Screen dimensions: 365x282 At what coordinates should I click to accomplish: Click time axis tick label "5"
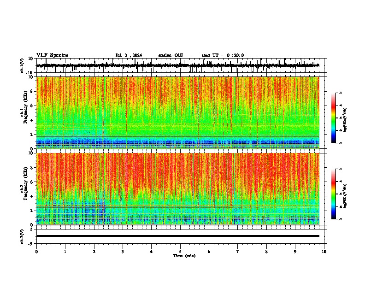pos(180,252)
